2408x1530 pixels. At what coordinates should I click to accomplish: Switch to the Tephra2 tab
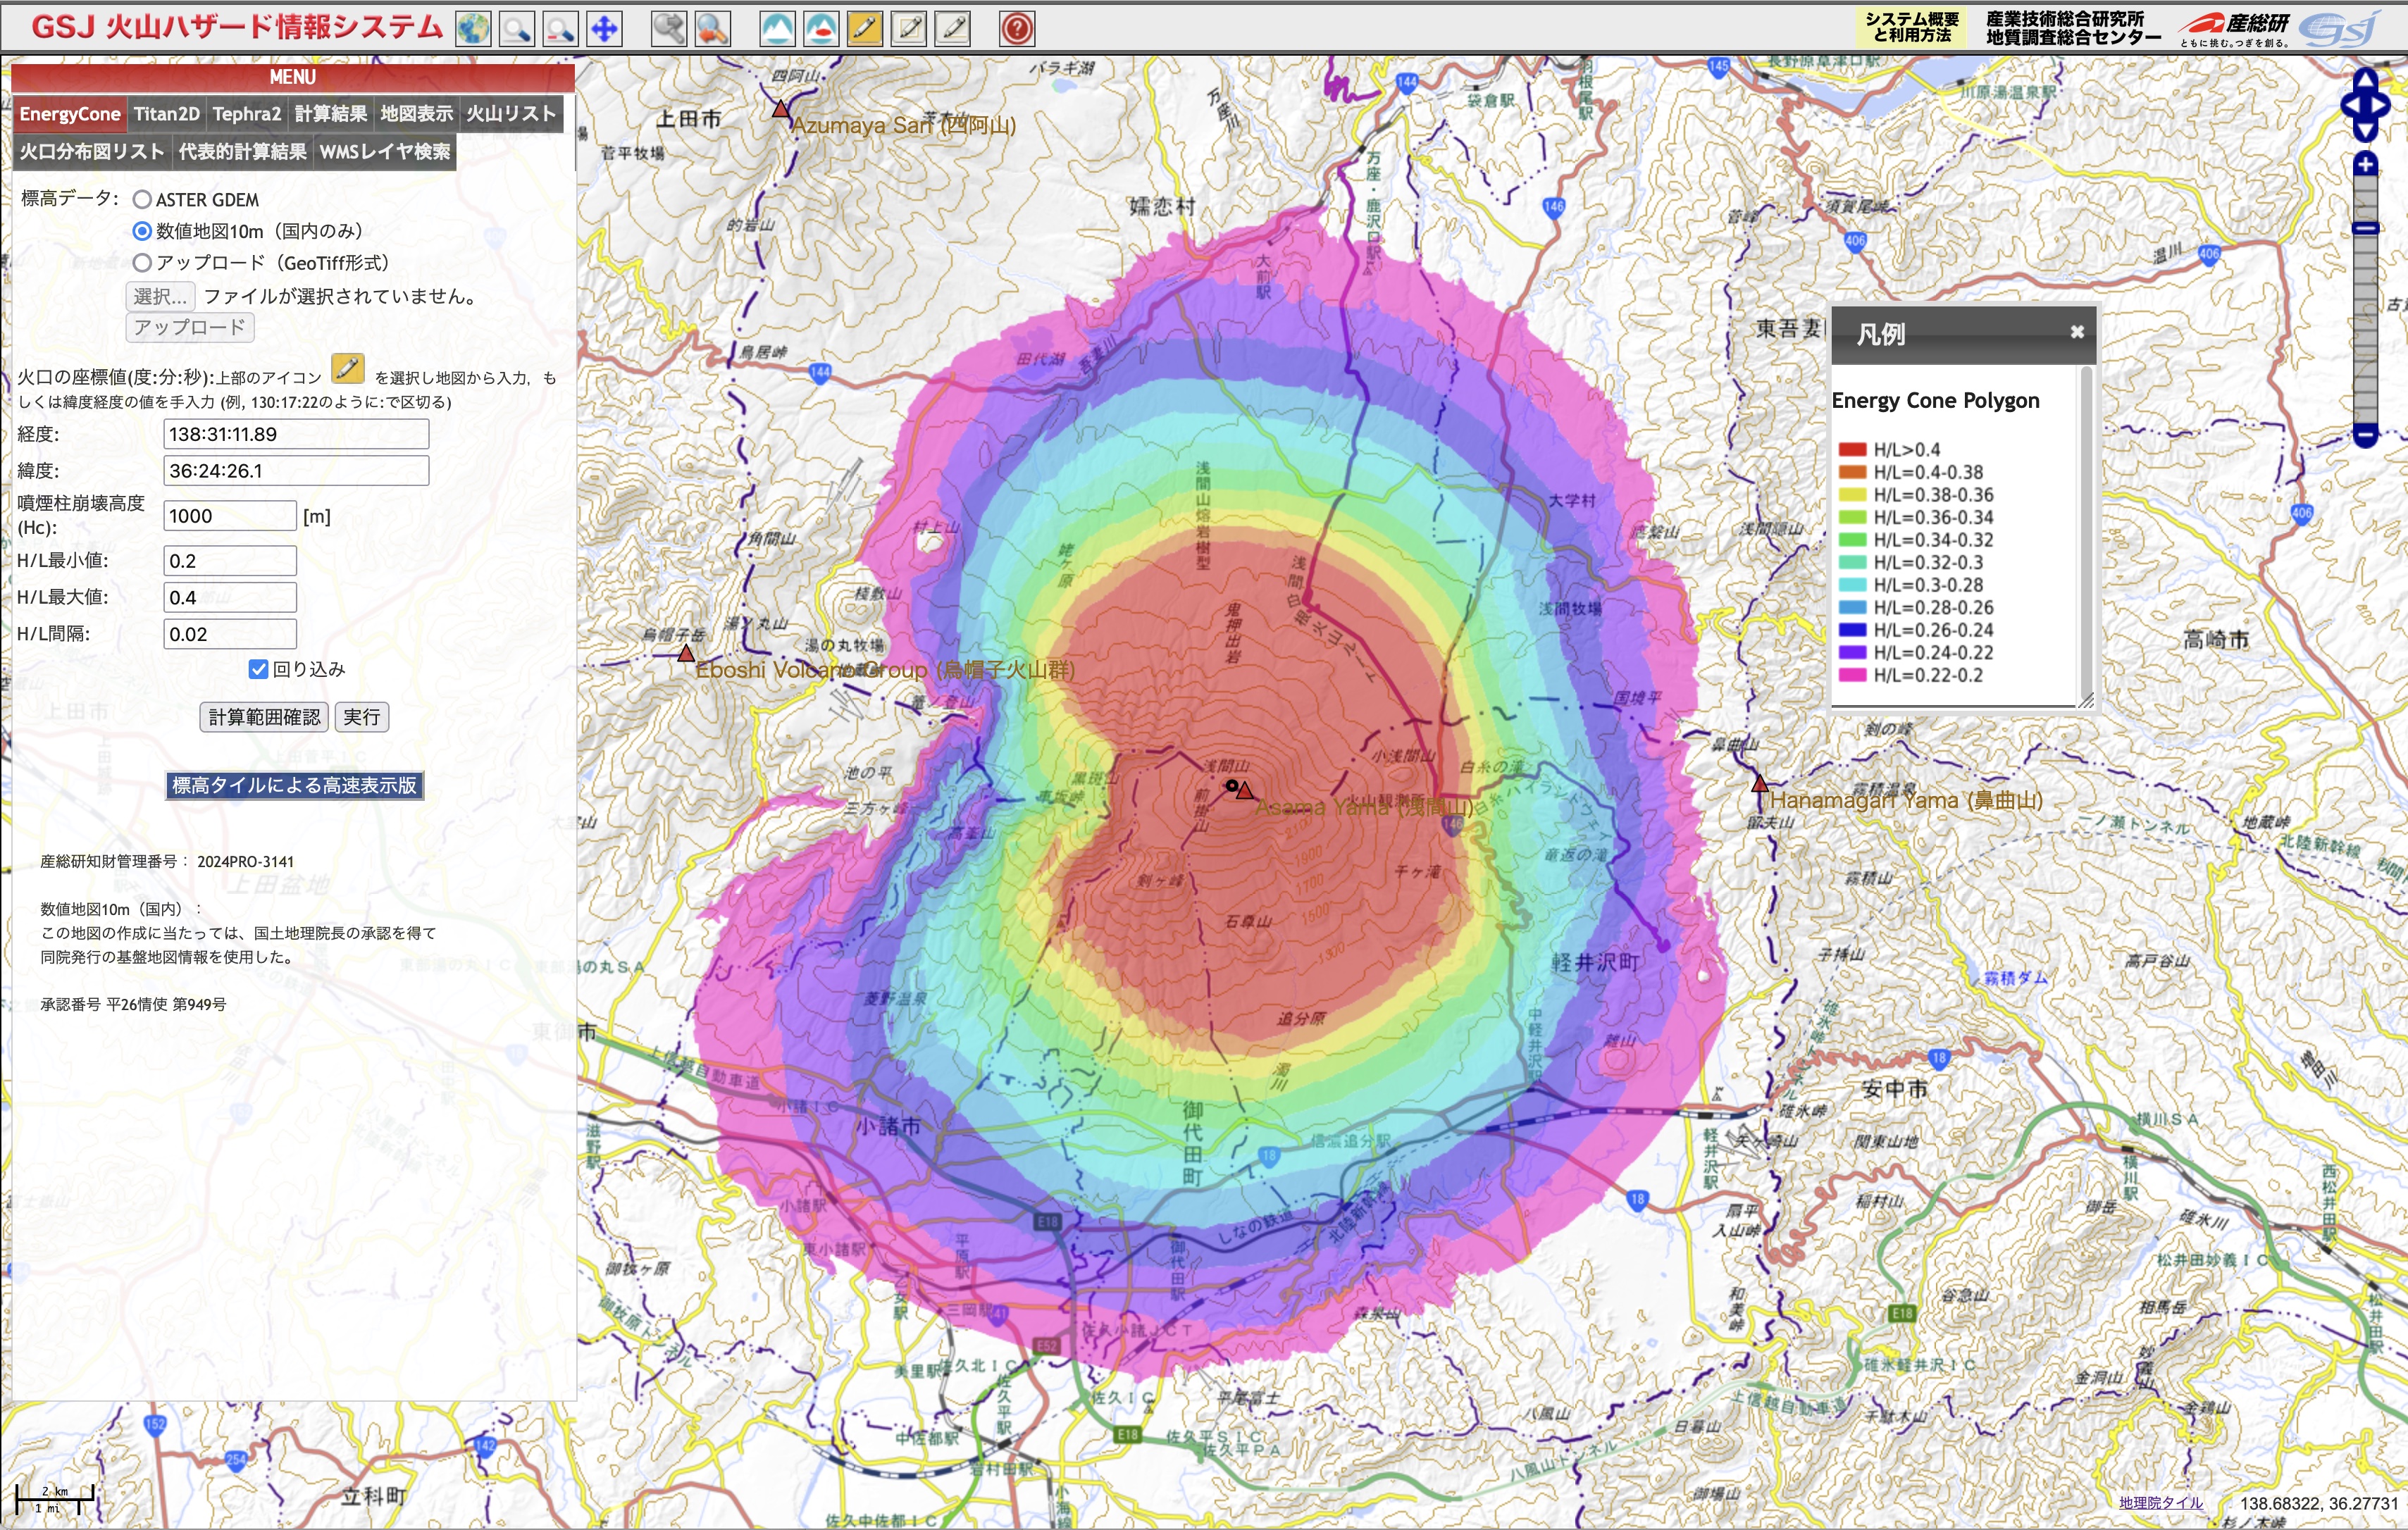(247, 114)
